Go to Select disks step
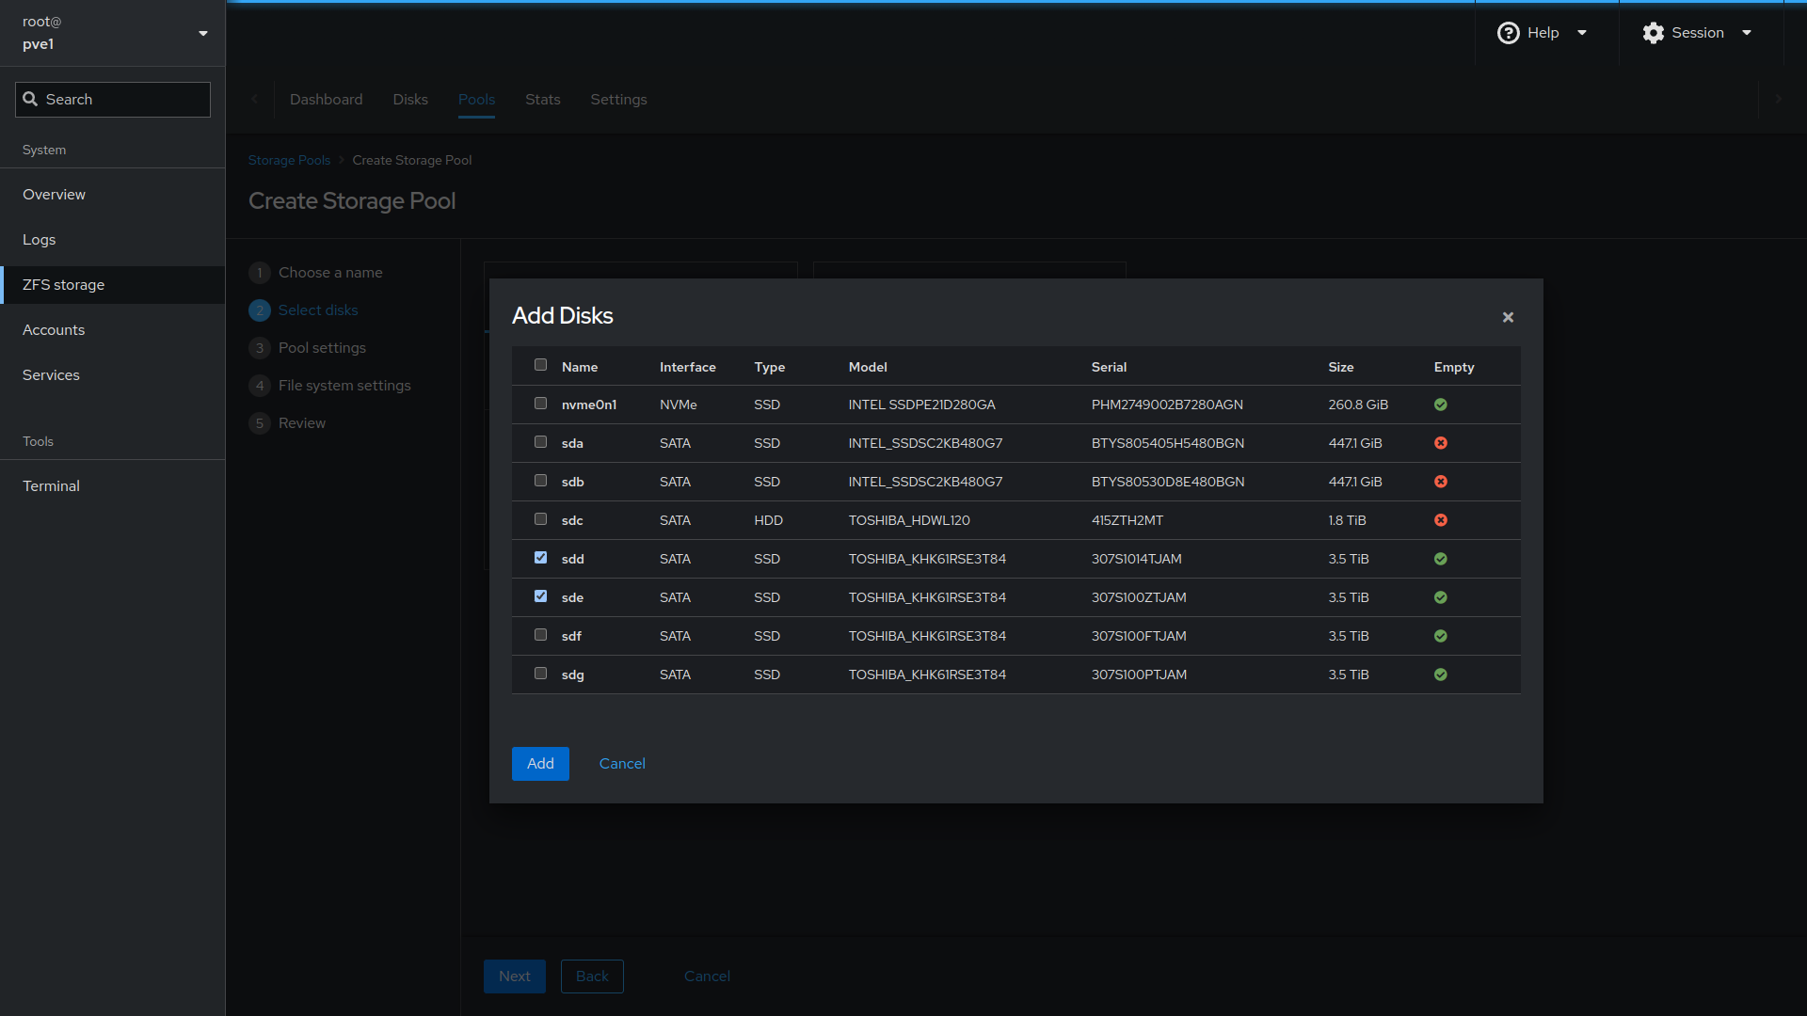1807x1016 pixels. (318, 310)
